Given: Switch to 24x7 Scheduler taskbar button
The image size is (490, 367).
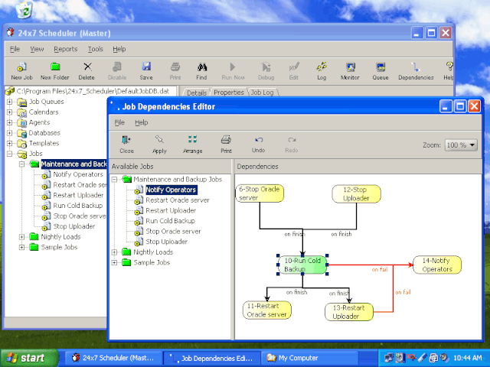Looking at the screenshot, I should tap(114, 358).
